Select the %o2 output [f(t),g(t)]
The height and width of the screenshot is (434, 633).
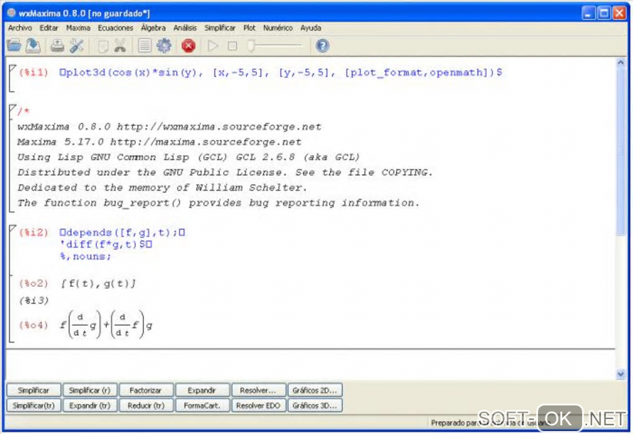click(98, 283)
